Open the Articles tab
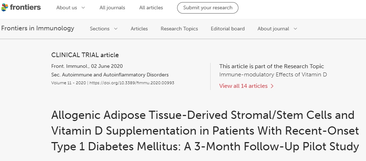The height and width of the screenshot is (161, 366). click(x=139, y=29)
